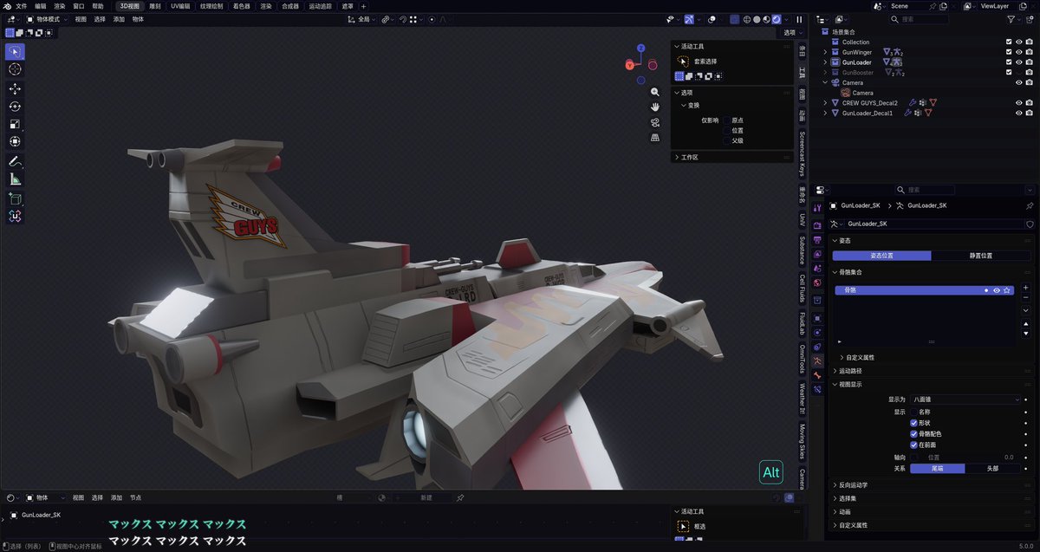Uncheck the 形状 display checkbox
Screen dimensions: 1040x552
coord(913,423)
